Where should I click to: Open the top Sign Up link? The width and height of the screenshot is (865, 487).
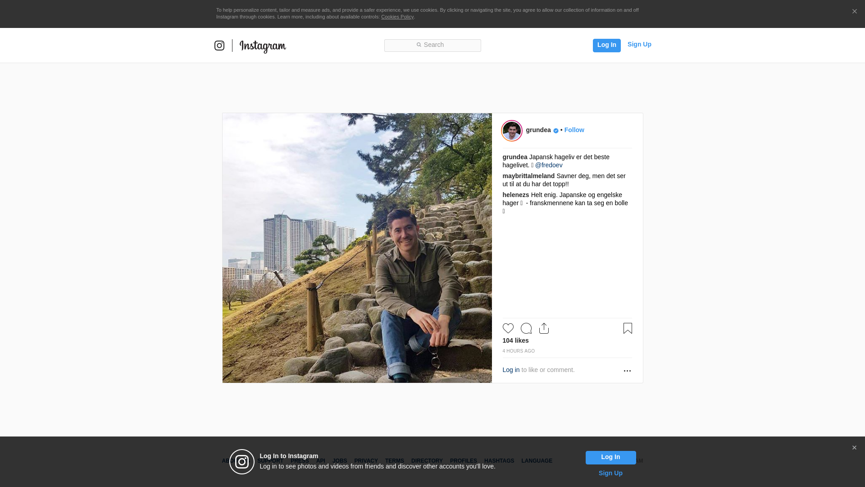pyautogui.click(x=639, y=44)
